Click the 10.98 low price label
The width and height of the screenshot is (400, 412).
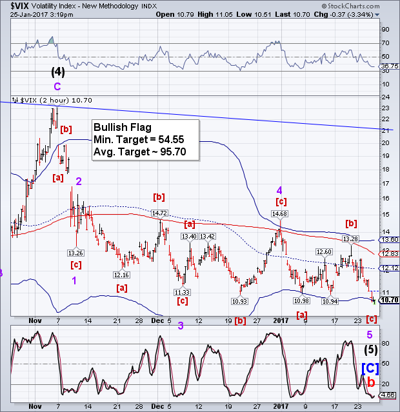click(x=301, y=300)
